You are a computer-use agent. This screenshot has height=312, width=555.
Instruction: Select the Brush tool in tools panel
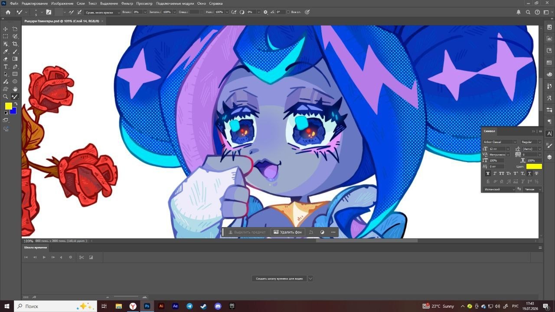[15, 52]
